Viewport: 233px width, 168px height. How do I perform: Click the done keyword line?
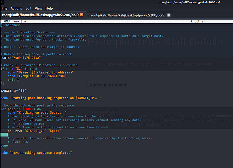4,146
